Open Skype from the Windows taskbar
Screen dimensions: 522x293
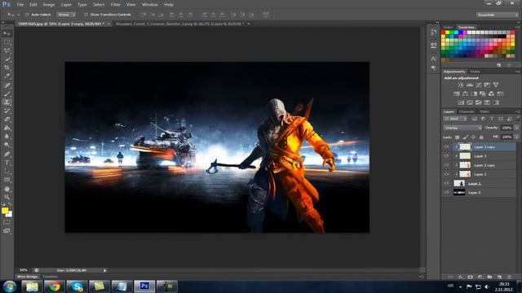pyautogui.click(x=77, y=286)
